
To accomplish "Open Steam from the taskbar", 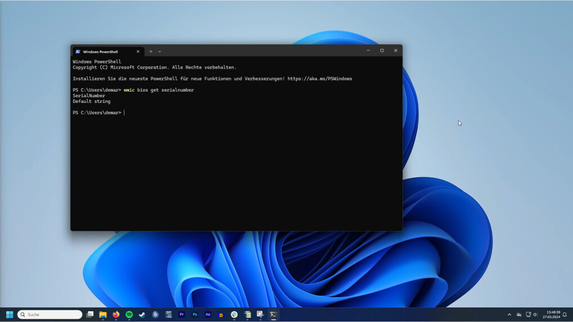I will point(142,315).
